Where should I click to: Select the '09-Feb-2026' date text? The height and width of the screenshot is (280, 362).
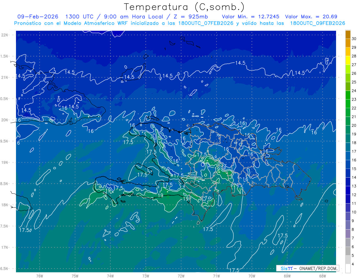coord(38,17)
